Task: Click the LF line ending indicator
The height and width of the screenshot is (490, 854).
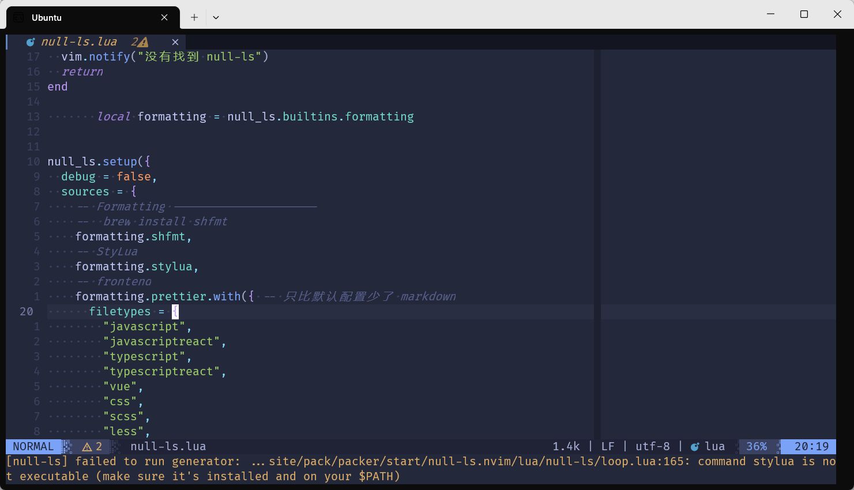Action: click(608, 447)
